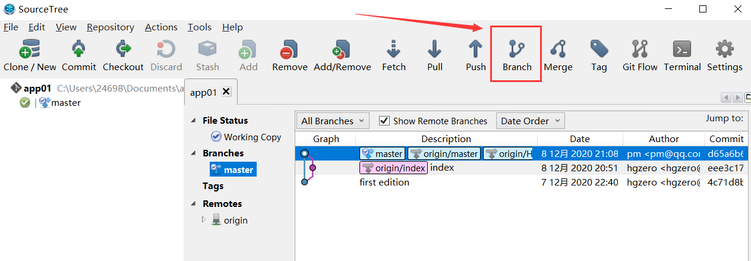Select the origin/index commit row
The width and height of the screenshot is (751, 261).
pos(522,168)
